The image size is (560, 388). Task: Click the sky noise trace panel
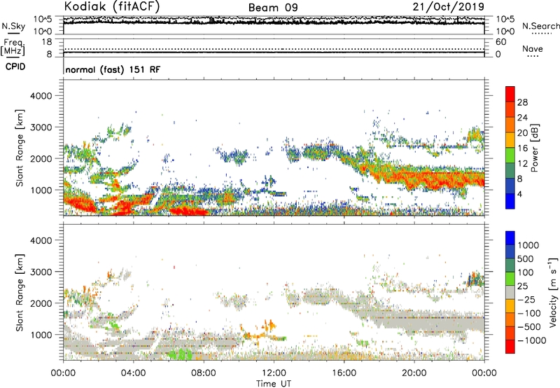click(x=274, y=25)
